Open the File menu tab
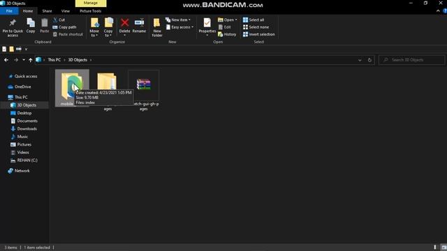Viewport: 447px width, 251px height. click(9, 11)
